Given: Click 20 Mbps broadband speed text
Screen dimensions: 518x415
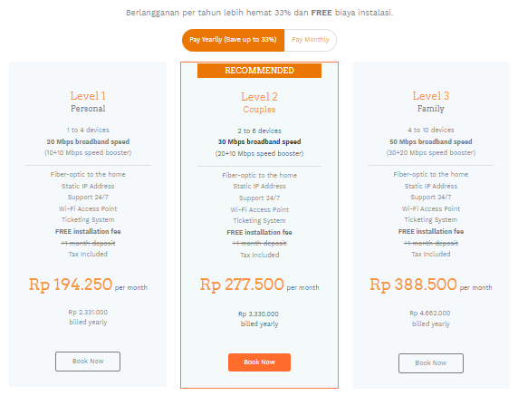Looking at the screenshot, I should (x=88, y=142).
